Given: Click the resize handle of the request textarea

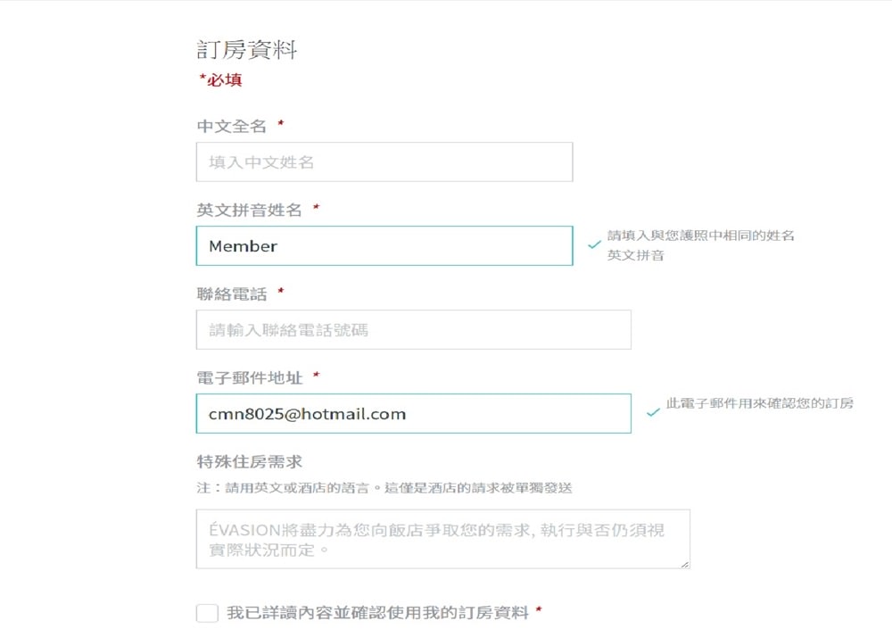Looking at the screenshot, I should pyautogui.click(x=684, y=563).
